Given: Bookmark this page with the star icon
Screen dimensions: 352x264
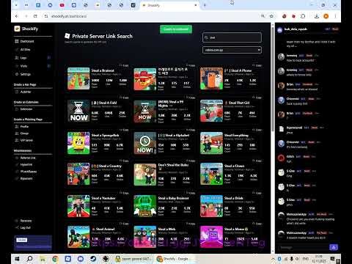Looking at the screenshot, I should tap(271, 16).
